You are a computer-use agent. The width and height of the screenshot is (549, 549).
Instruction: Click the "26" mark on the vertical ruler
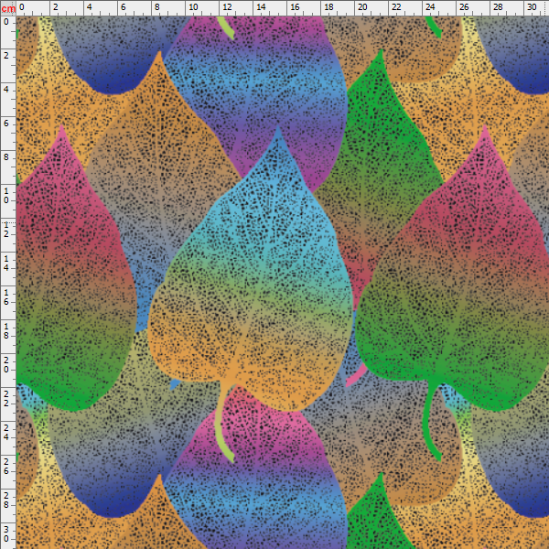[x=6, y=467]
